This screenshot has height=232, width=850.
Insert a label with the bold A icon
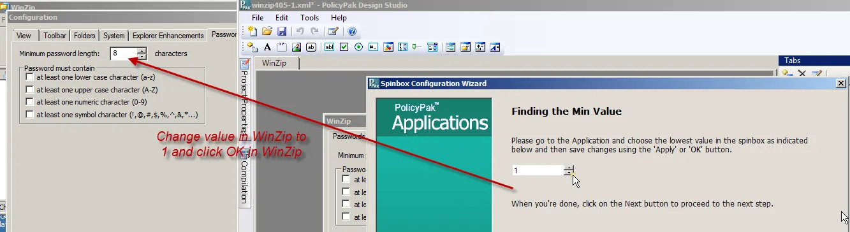coord(267,47)
